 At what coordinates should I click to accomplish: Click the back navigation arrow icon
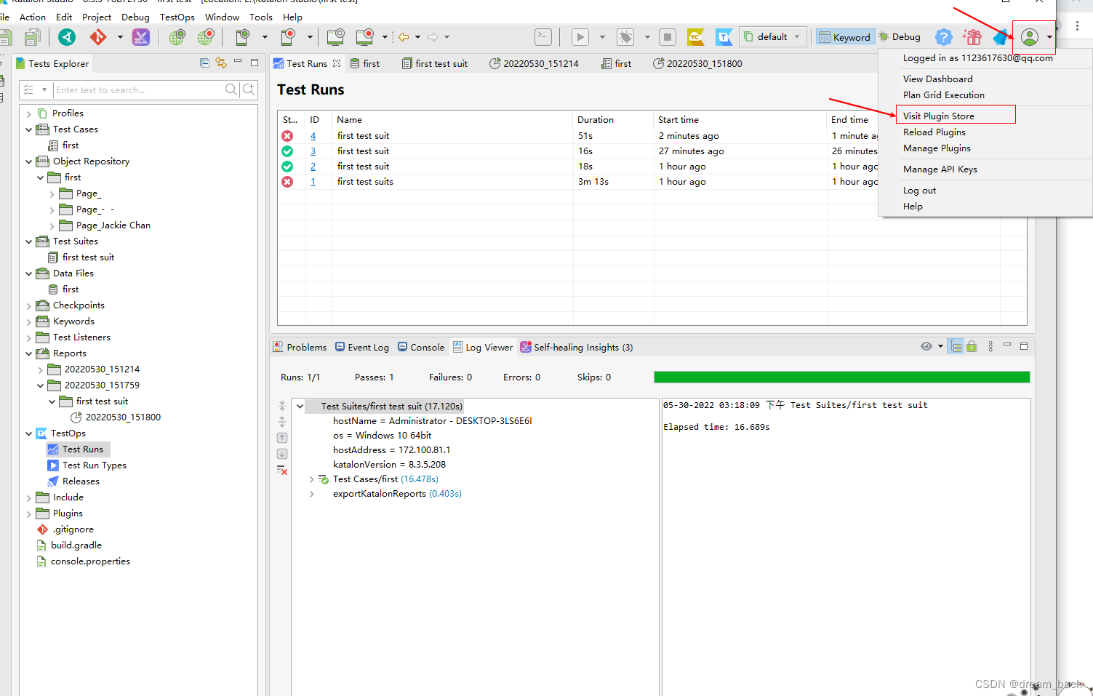404,37
